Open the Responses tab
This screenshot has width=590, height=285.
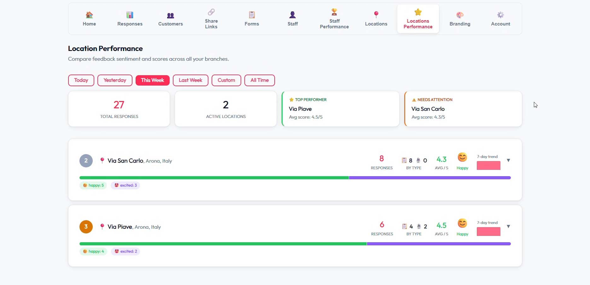(130, 19)
